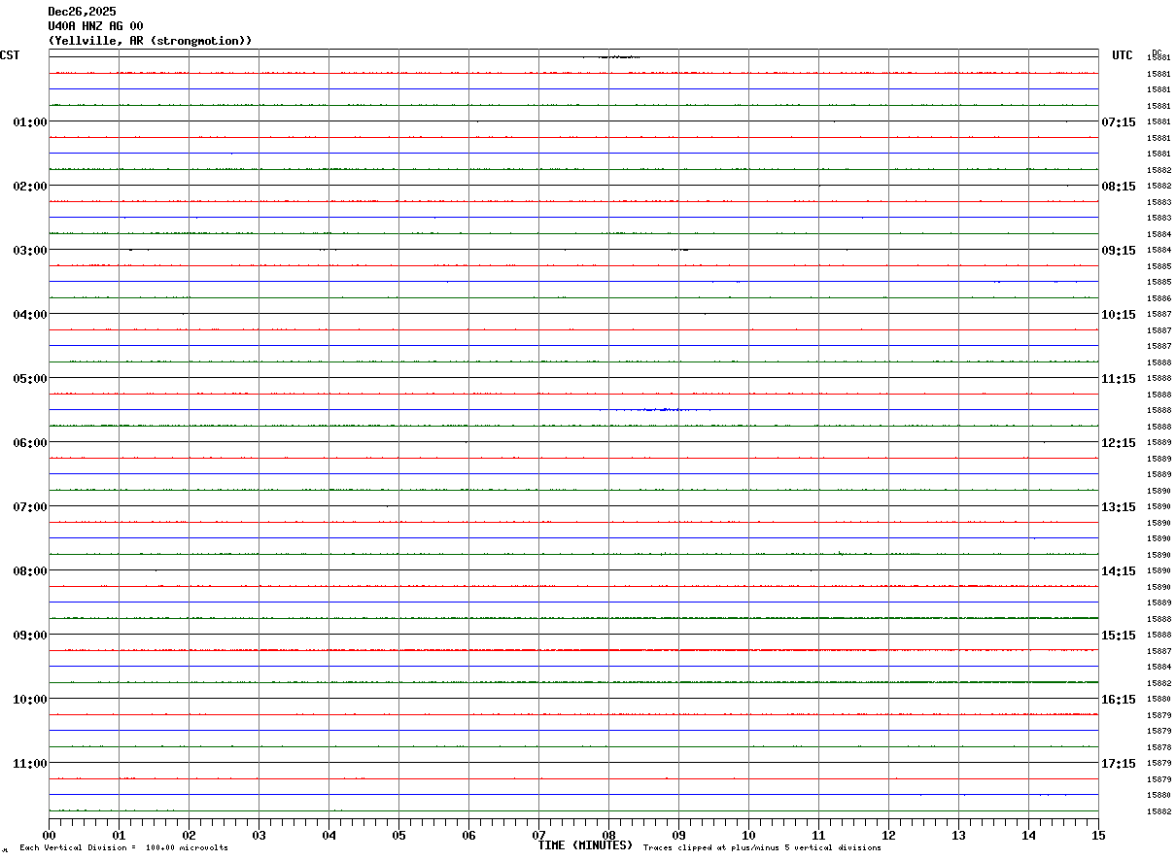
Task: Click minute tick label 03 on x-axis
Action: 259,836
